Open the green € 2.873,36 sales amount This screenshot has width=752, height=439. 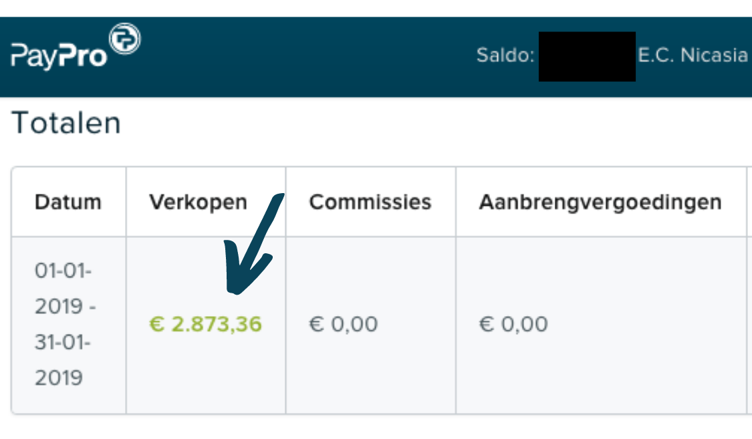click(206, 324)
